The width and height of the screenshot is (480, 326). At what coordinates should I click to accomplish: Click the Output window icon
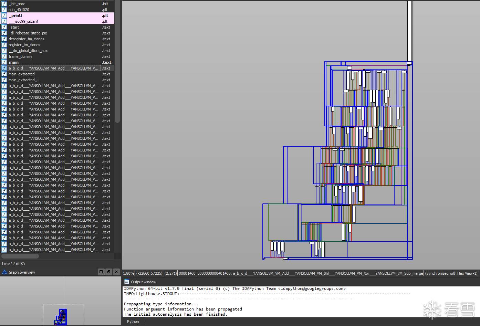point(127,282)
